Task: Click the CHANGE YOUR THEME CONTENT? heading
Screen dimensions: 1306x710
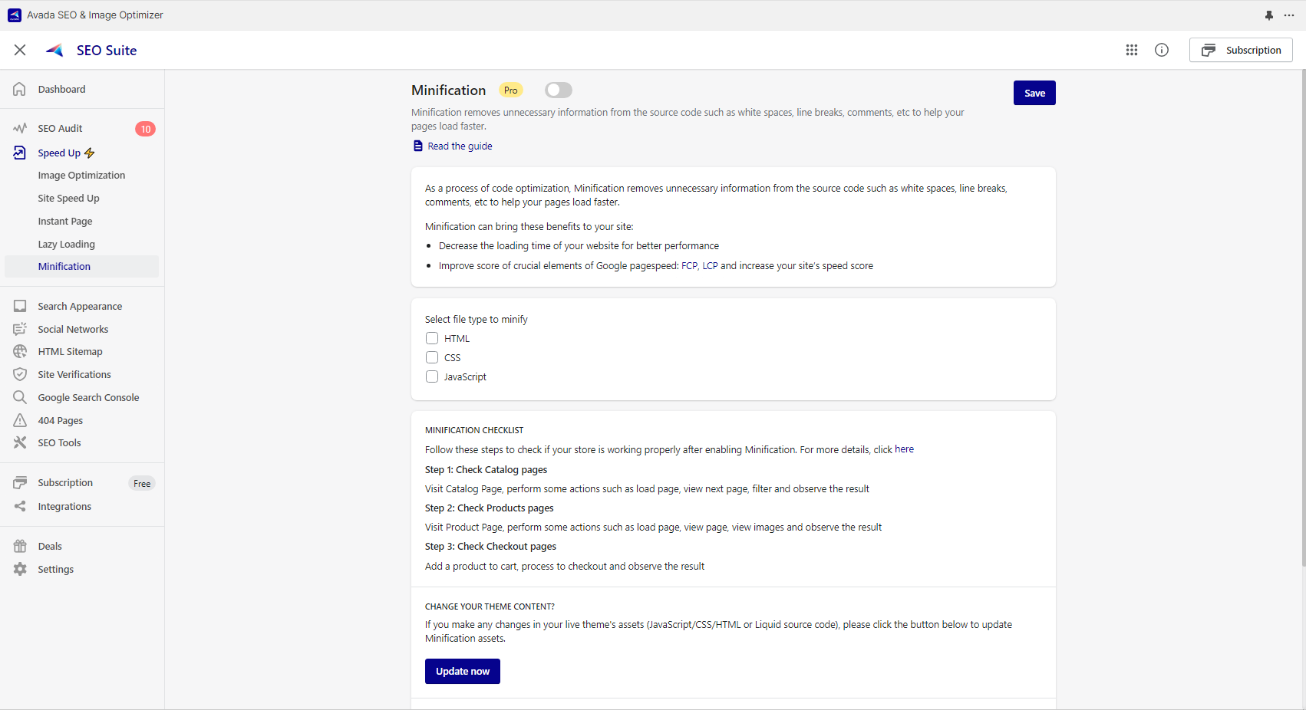Action: (490, 606)
